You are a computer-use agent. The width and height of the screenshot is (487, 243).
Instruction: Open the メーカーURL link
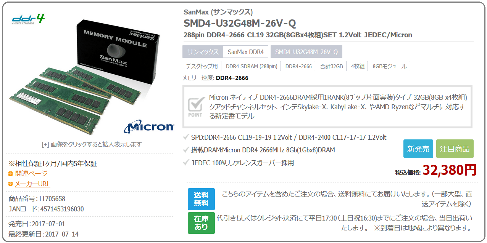(33, 184)
